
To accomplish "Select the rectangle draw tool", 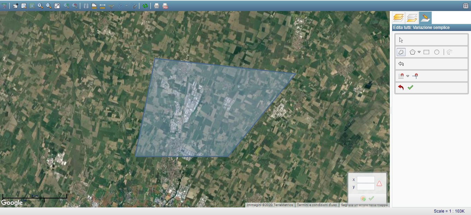I will [x=426, y=52].
